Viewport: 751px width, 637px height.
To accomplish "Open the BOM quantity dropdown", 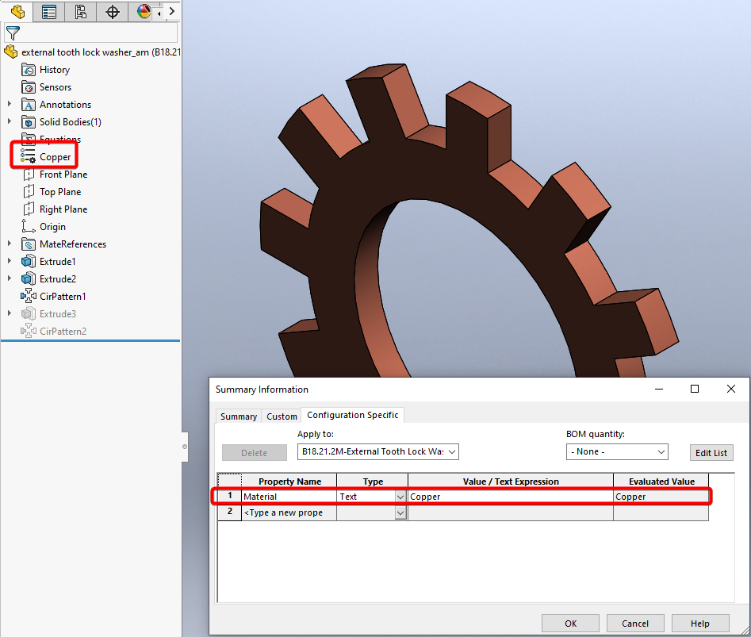I will [617, 451].
